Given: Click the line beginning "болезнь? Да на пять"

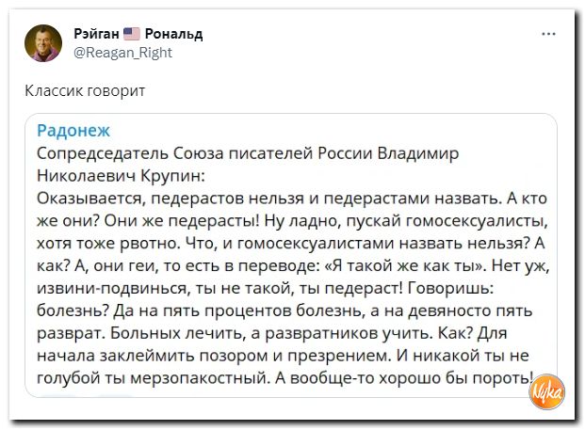Looking at the screenshot, I should [x=284, y=311].
